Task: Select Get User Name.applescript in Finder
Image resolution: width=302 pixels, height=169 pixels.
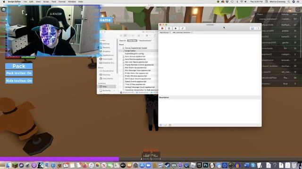Action: 136,62
